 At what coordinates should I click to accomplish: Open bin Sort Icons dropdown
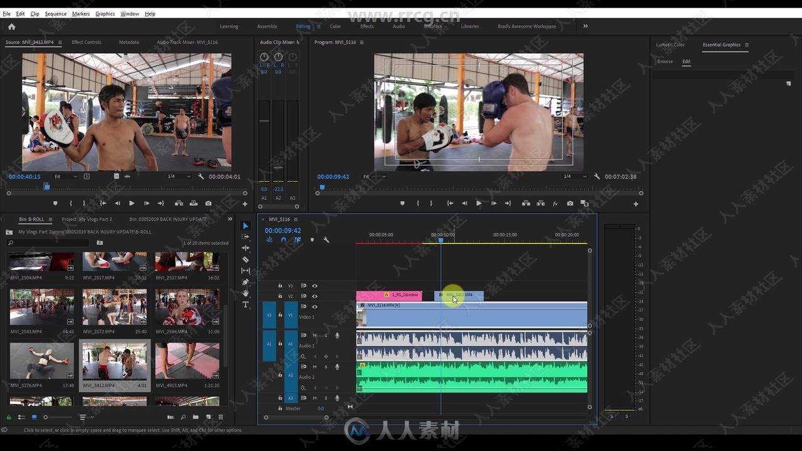click(x=85, y=417)
